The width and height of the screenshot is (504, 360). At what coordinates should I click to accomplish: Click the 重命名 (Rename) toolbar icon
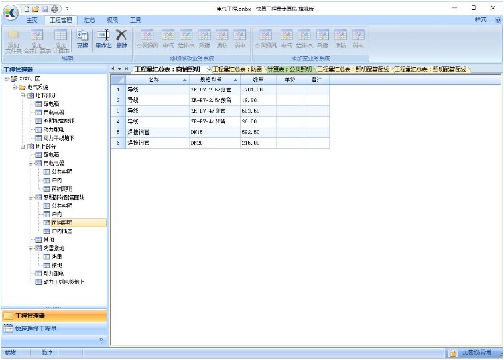click(x=103, y=37)
